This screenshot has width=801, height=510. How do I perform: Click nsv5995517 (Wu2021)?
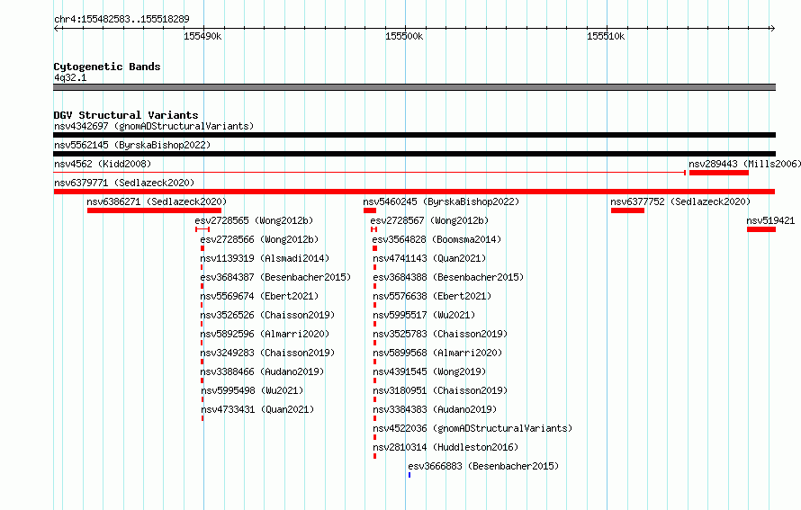coord(424,315)
